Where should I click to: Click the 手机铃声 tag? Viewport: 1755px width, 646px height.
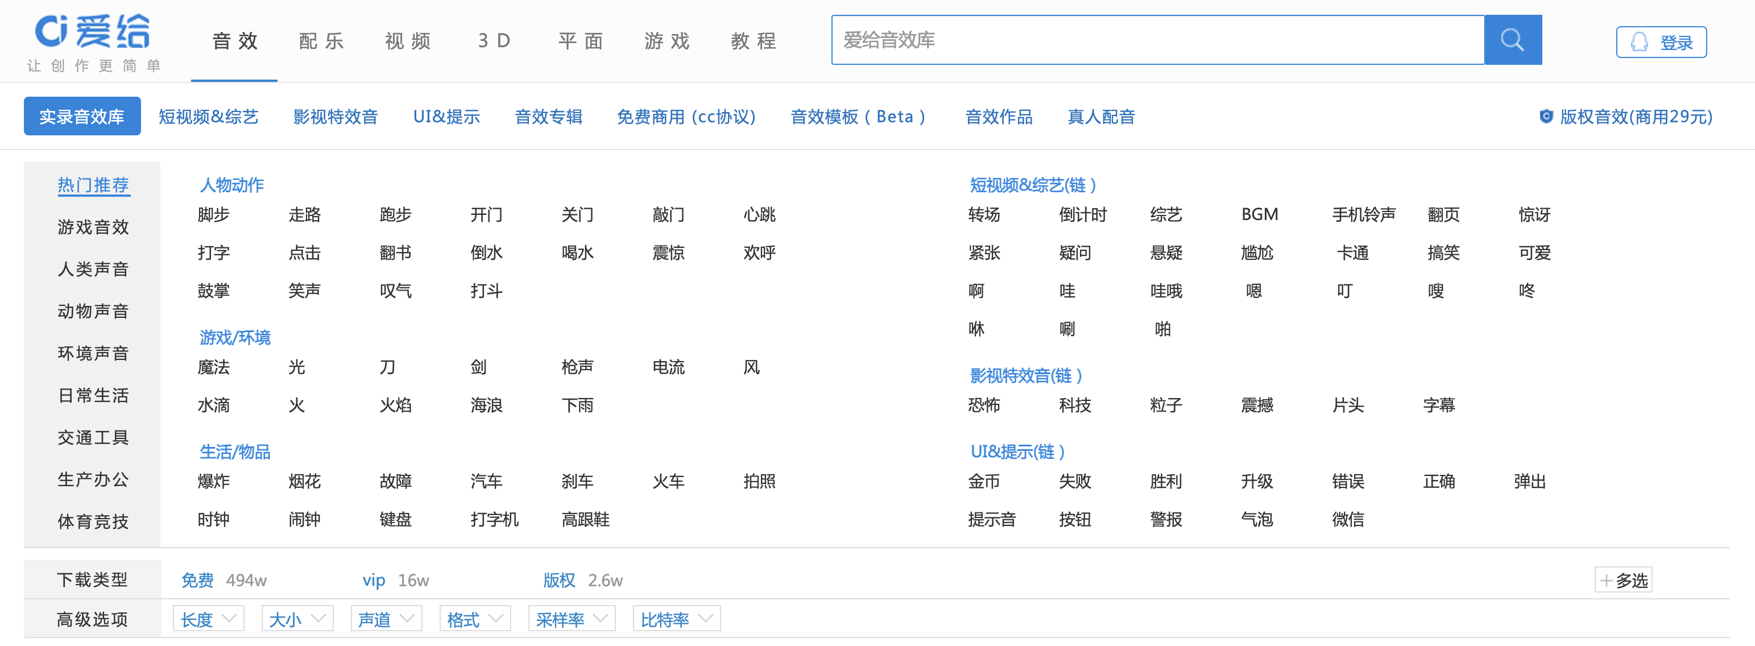coord(1364,214)
